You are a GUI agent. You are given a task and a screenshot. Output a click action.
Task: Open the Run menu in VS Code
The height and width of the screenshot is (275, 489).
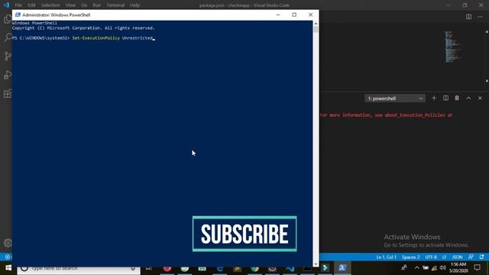tap(97, 5)
